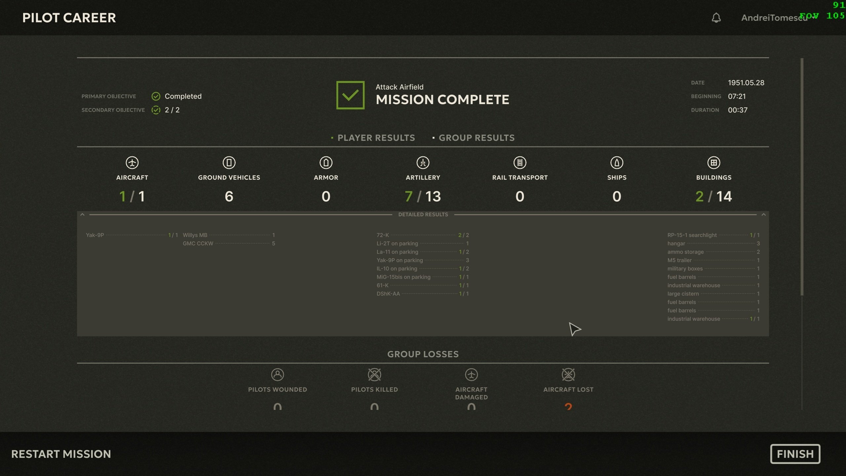Click the mission date 1951.05.28
This screenshot has width=846, height=476.
tap(746, 83)
